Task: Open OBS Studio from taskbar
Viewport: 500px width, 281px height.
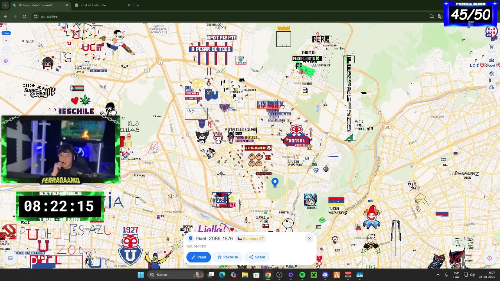Action: point(279,275)
